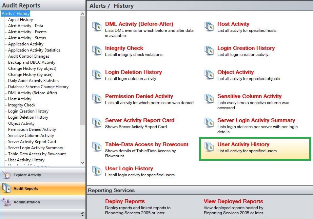This screenshot has height=219, width=313.
Task: Open Sensitive Column Activity report link
Action: [249, 96]
